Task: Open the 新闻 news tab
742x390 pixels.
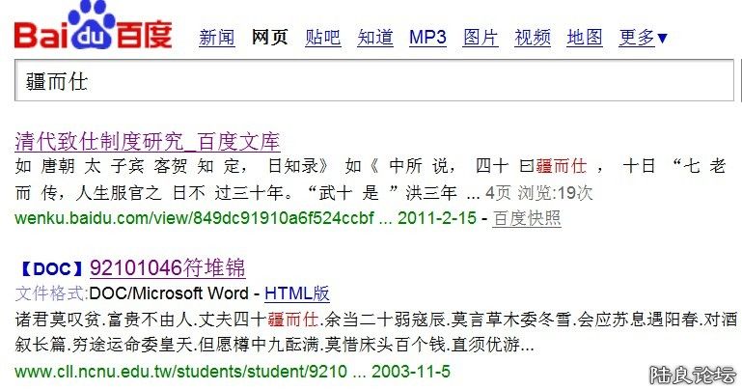Action: [x=216, y=38]
